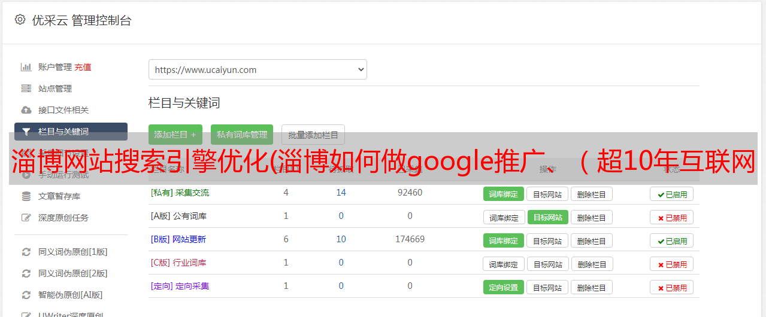Click 定向设置 for 定向采集 row
This screenshot has width=766, height=317.
click(x=504, y=287)
